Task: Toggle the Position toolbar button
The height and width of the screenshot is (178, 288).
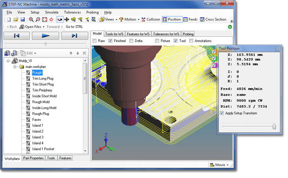Action: [x=172, y=20]
